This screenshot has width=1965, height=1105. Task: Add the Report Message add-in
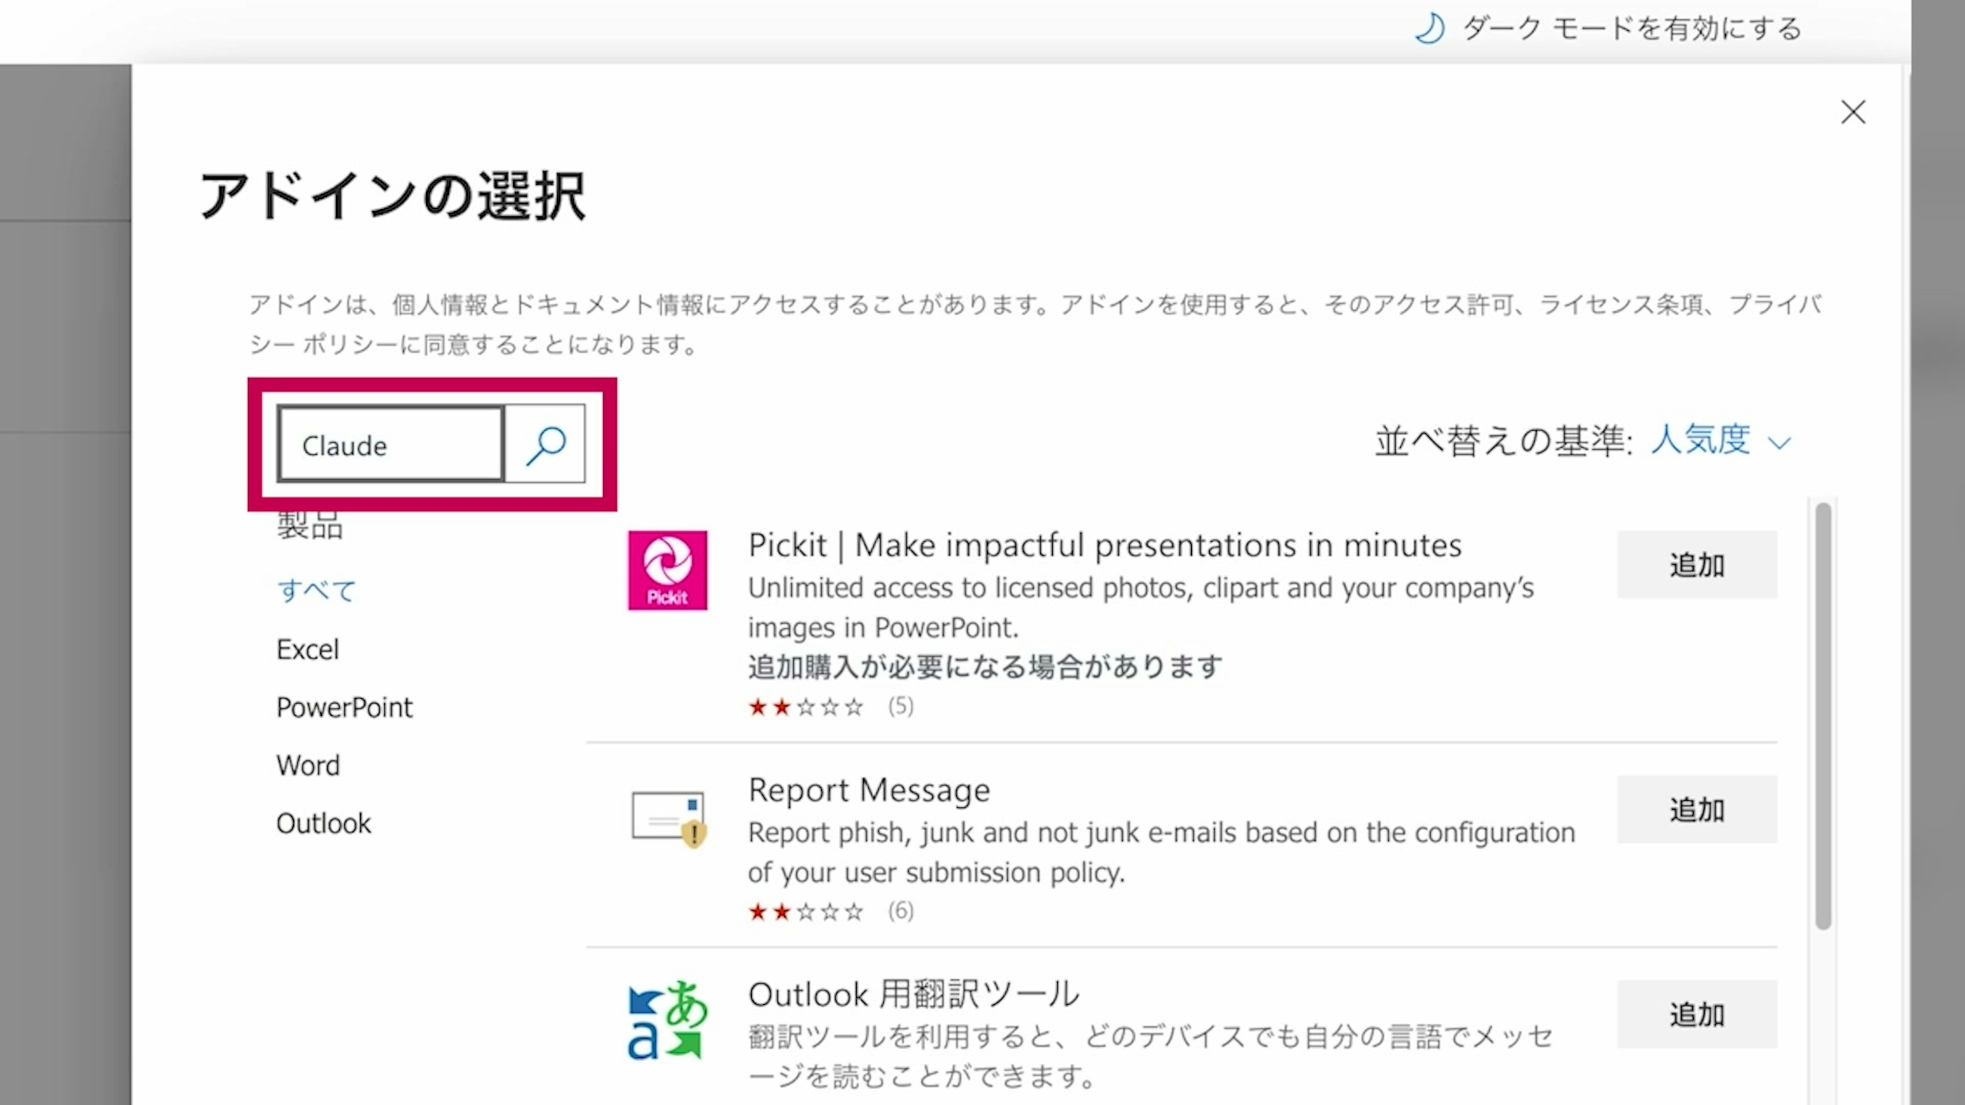[x=1696, y=809]
